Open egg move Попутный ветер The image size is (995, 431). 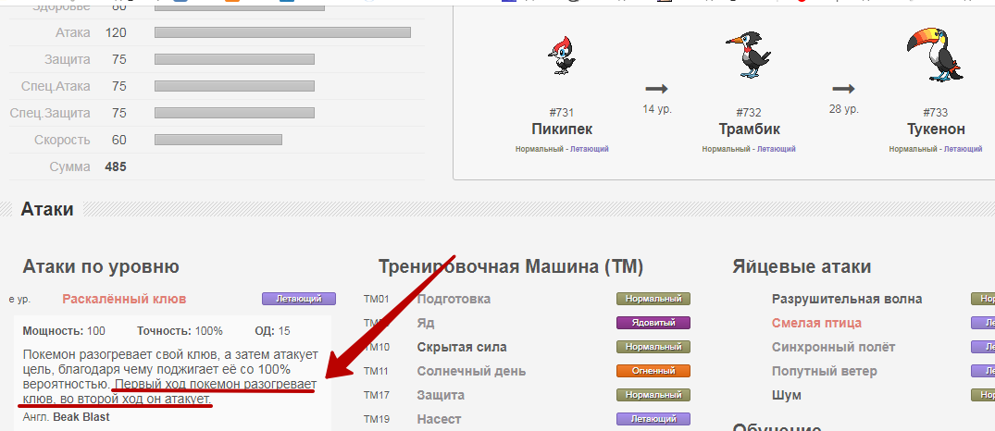pyautogui.click(x=825, y=372)
